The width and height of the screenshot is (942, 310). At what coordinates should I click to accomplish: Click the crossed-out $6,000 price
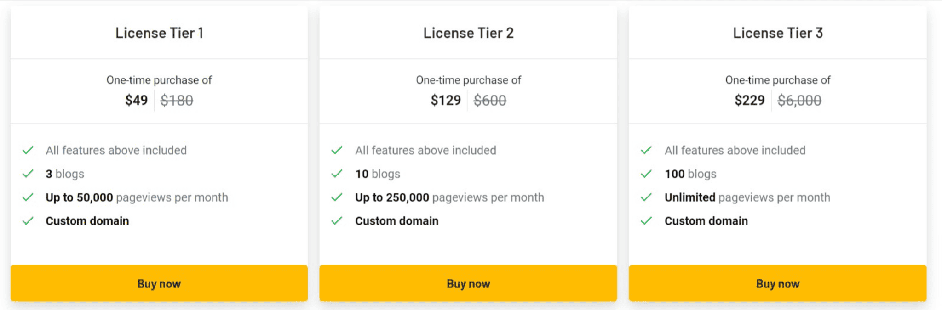[x=799, y=100]
